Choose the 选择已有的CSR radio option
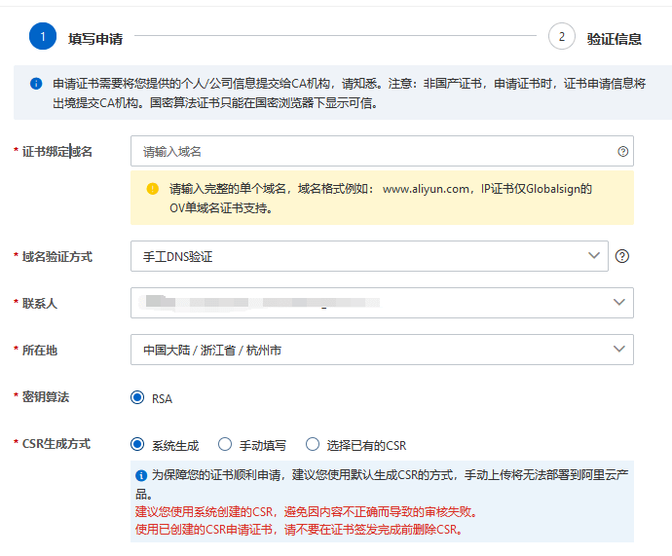The height and width of the screenshot is (556, 672). click(x=313, y=445)
